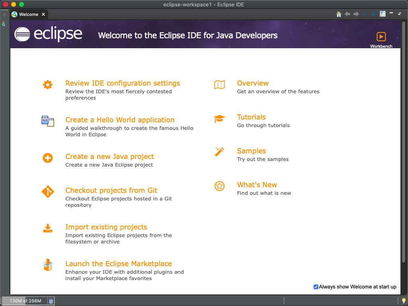This screenshot has height=306, width=408.
Task: Click 'Try out the samples' text
Action: click(263, 159)
